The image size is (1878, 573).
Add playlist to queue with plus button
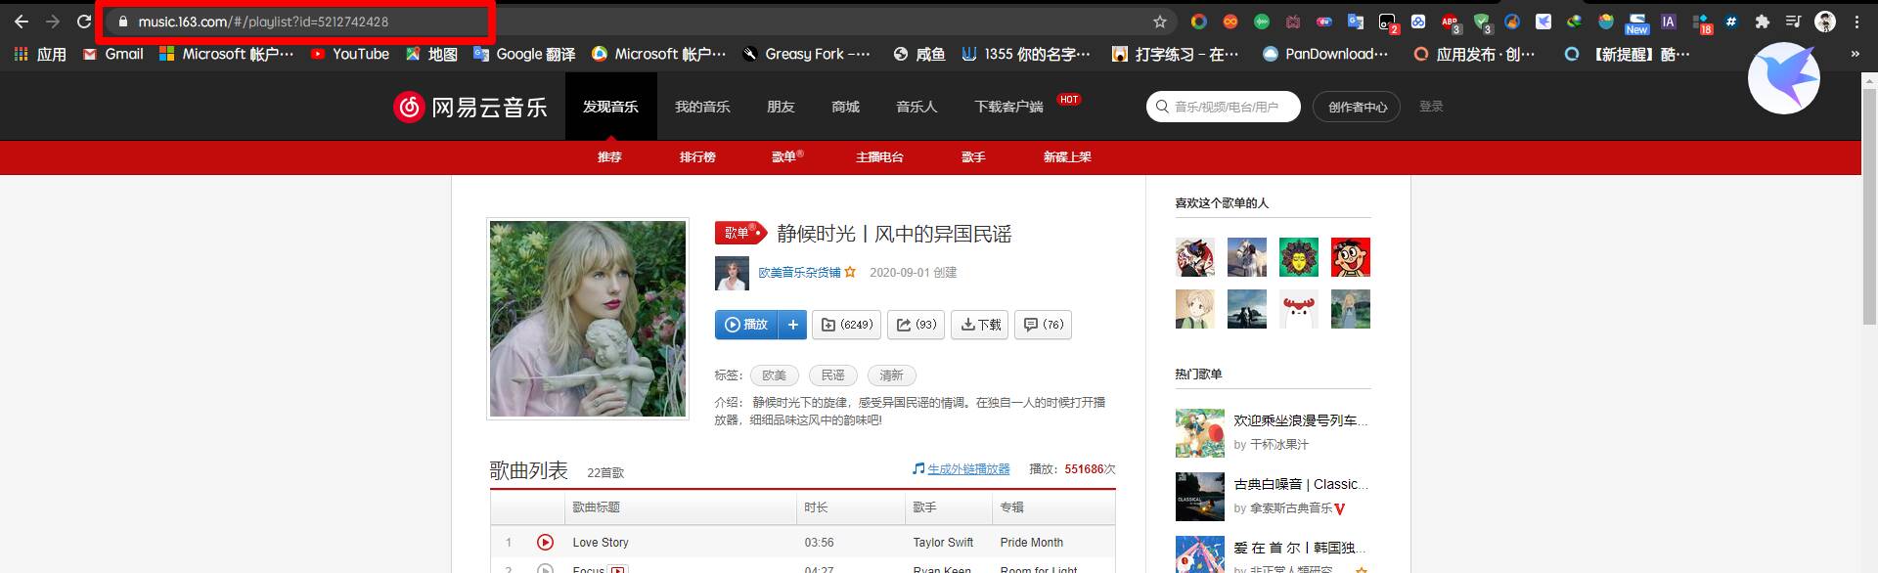[793, 325]
